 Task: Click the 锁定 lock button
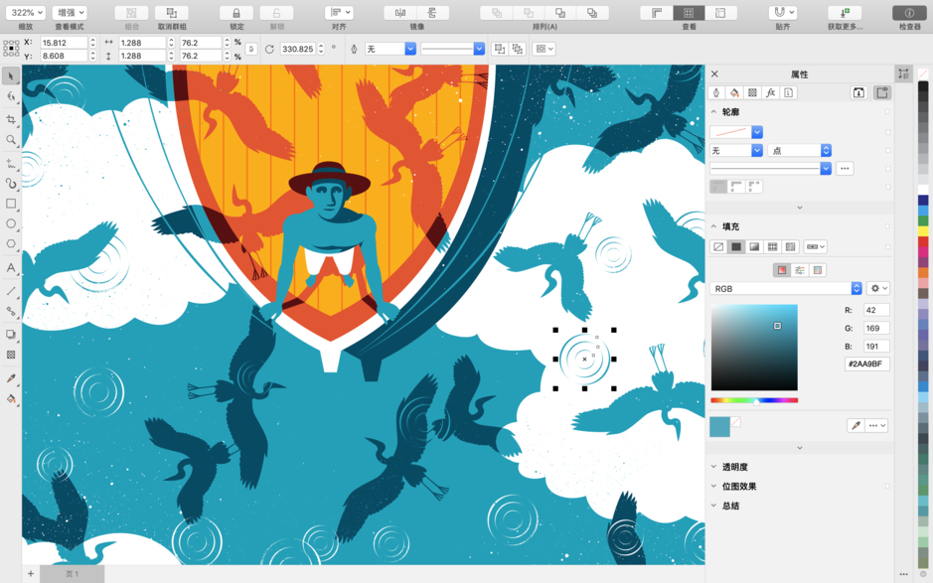[236, 13]
